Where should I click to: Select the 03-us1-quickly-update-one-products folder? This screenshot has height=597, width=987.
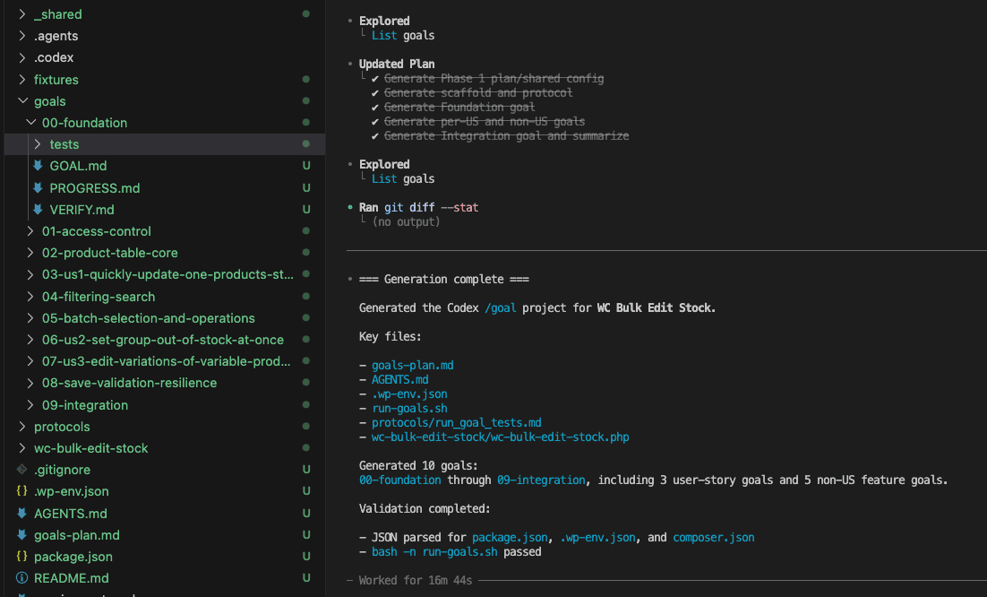(x=167, y=274)
